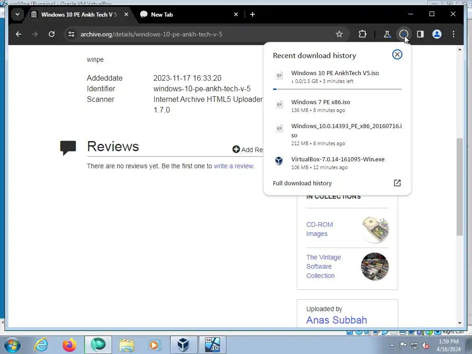The height and width of the screenshot is (354, 472).
Task: Click the Windows 7 PE iso file icon
Action: [x=279, y=105]
